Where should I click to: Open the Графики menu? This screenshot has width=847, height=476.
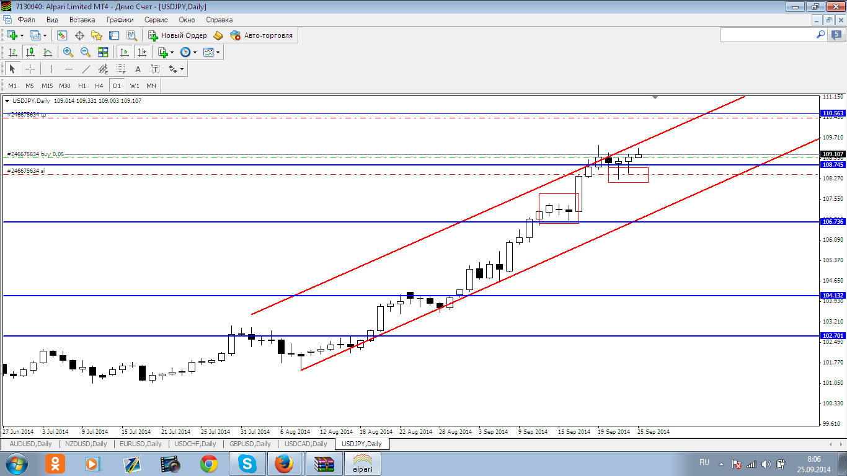click(120, 20)
